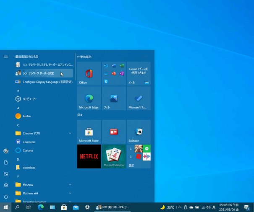This screenshot has height=212, width=254.
Task: Expand the start menu hamburger
Action: point(6,57)
